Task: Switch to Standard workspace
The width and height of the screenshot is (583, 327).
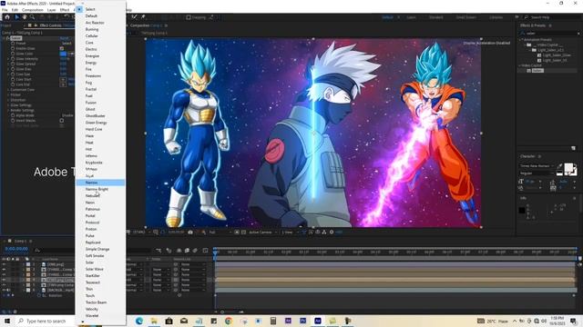Action: click(x=435, y=17)
